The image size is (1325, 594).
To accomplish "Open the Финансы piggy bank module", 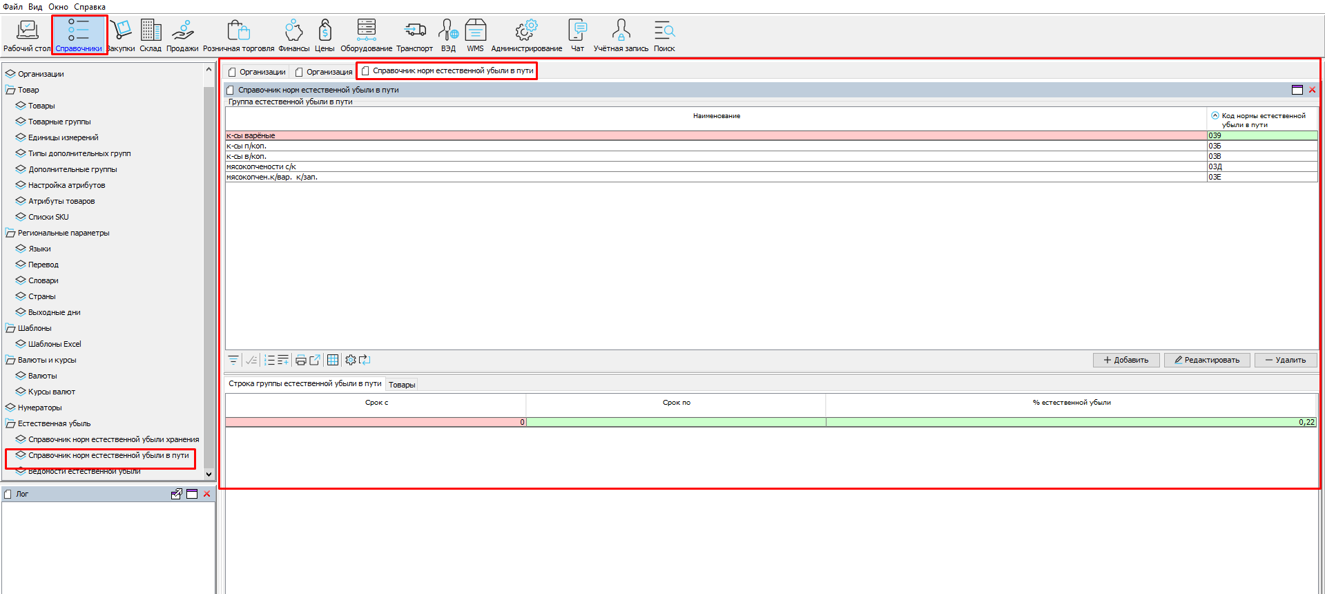I will click(x=293, y=36).
